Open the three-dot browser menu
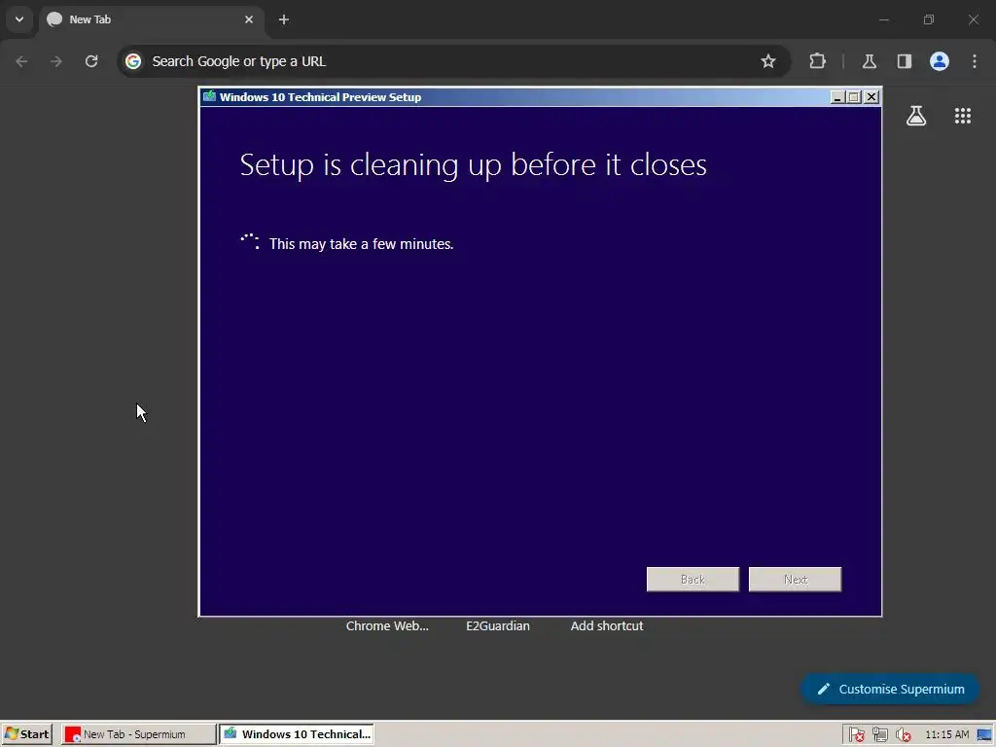Viewport: 996px width, 747px height. [x=974, y=61]
